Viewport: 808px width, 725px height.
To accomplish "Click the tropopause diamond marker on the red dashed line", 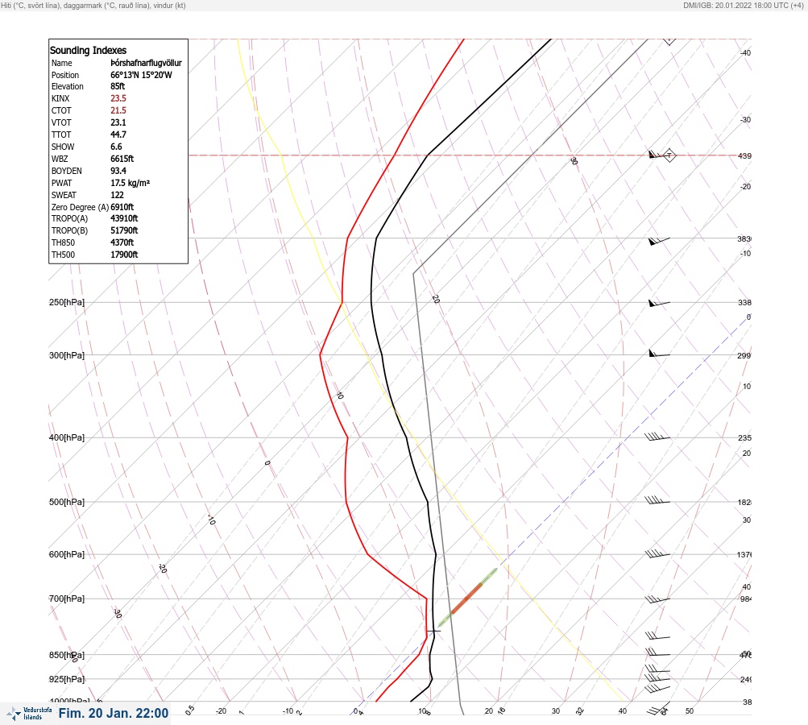I will (x=669, y=155).
